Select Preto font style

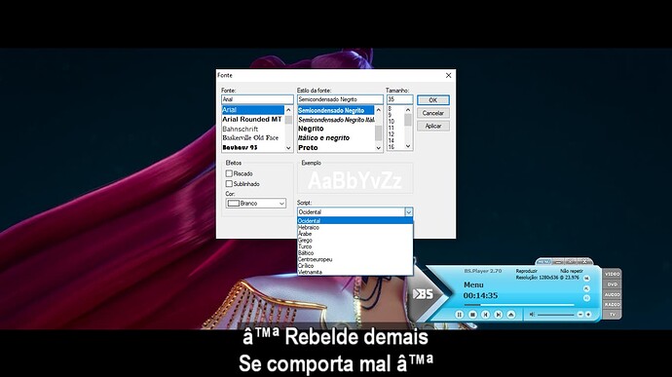coord(336,147)
